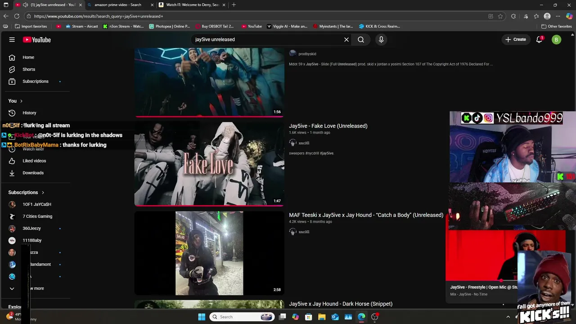Open xxc3ll channel under Catch a Body
Viewport: 576px width, 324px height.
(304, 232)
